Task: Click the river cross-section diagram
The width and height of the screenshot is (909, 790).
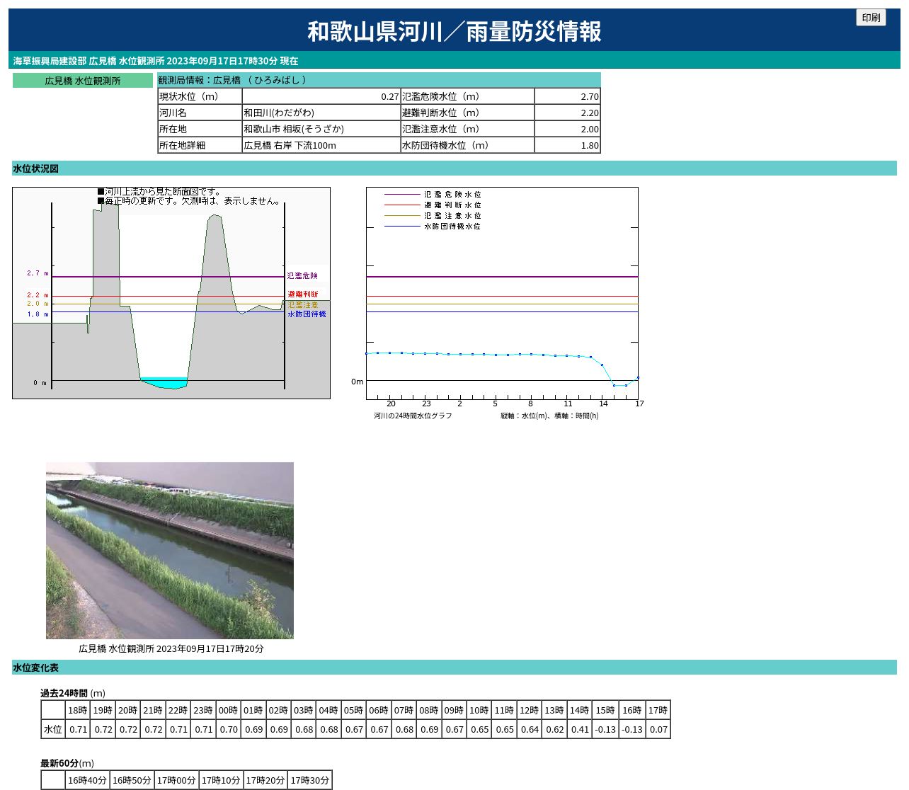Action: point(171,293)
